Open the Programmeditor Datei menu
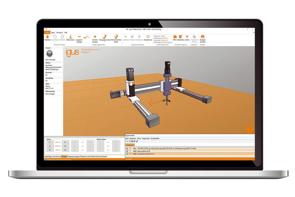Screen dimensions: 295x197 click(x=127, y=138)
